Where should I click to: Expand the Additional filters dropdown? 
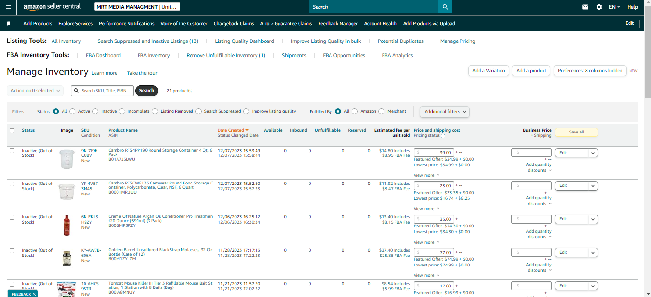click(444, 112)
